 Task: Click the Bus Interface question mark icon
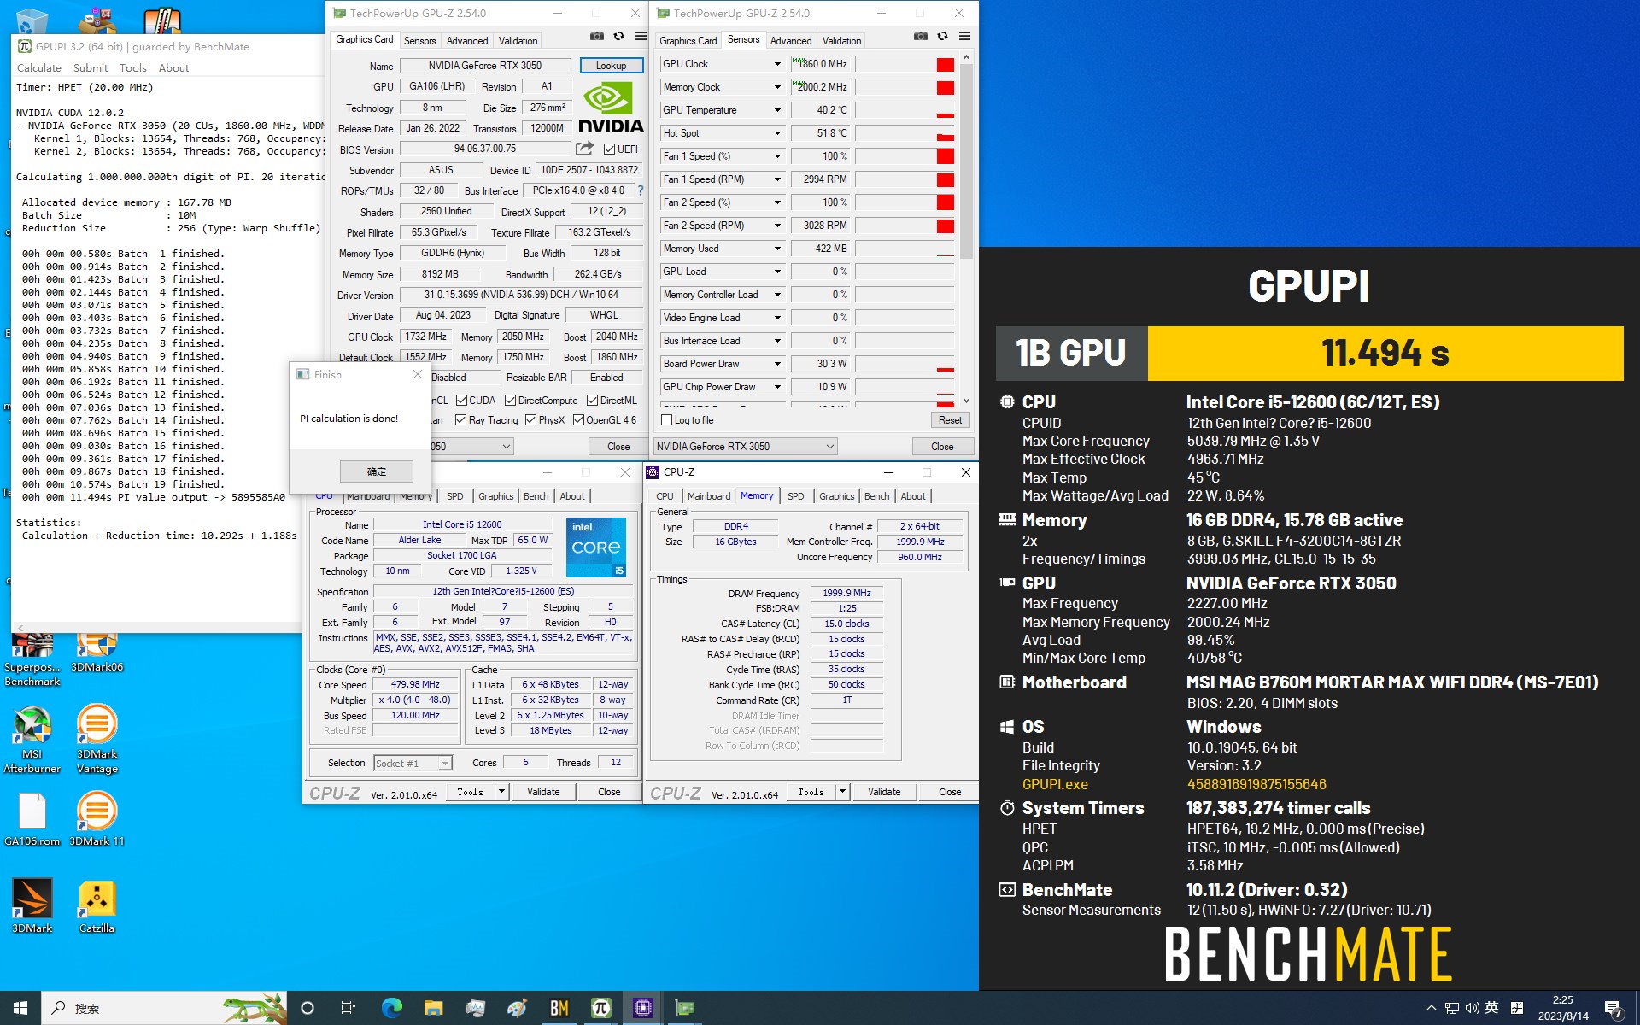[641, 190]
